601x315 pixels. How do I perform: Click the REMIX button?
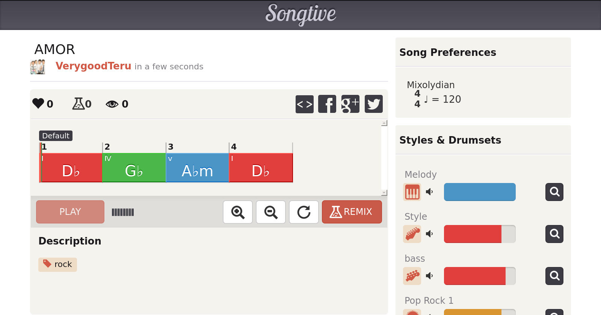352,212
